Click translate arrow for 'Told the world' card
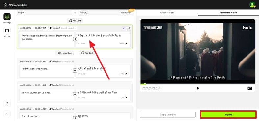259x121 pixels. tap(75, 70)
